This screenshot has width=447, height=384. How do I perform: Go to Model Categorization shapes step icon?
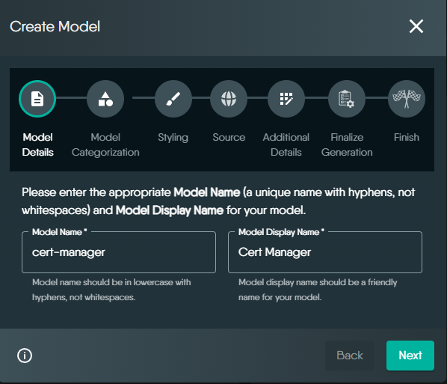click(x=105, y=99)
